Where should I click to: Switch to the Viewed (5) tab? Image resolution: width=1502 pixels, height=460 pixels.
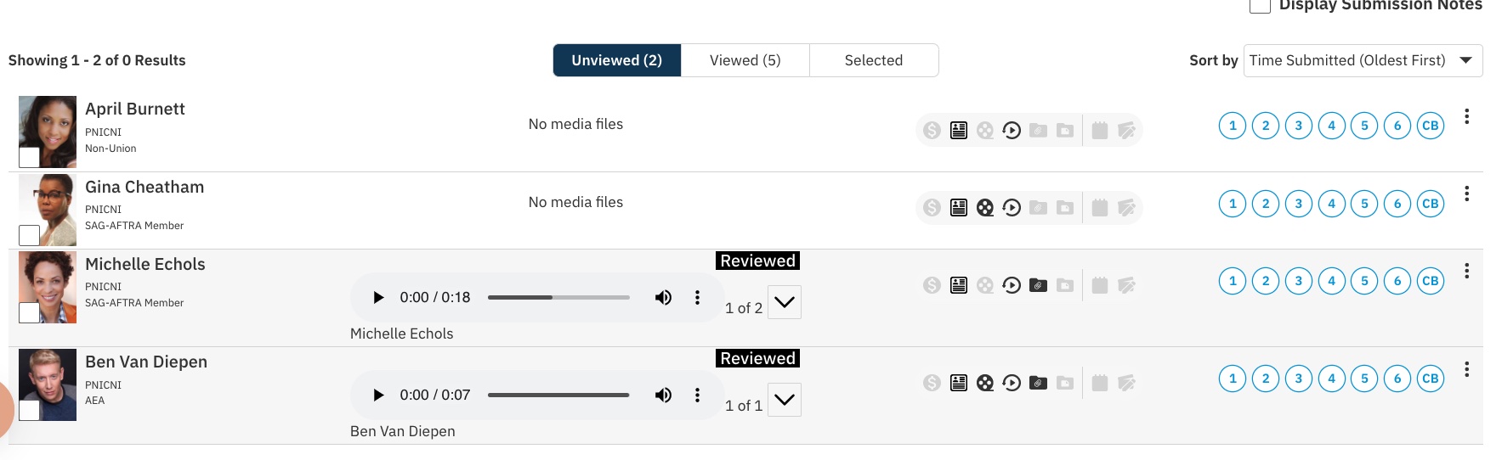pyautogui.click(x=745, y=61)
